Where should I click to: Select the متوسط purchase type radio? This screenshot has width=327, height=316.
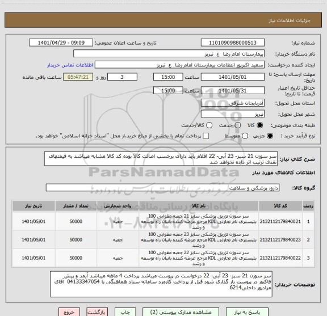(245, 136)
